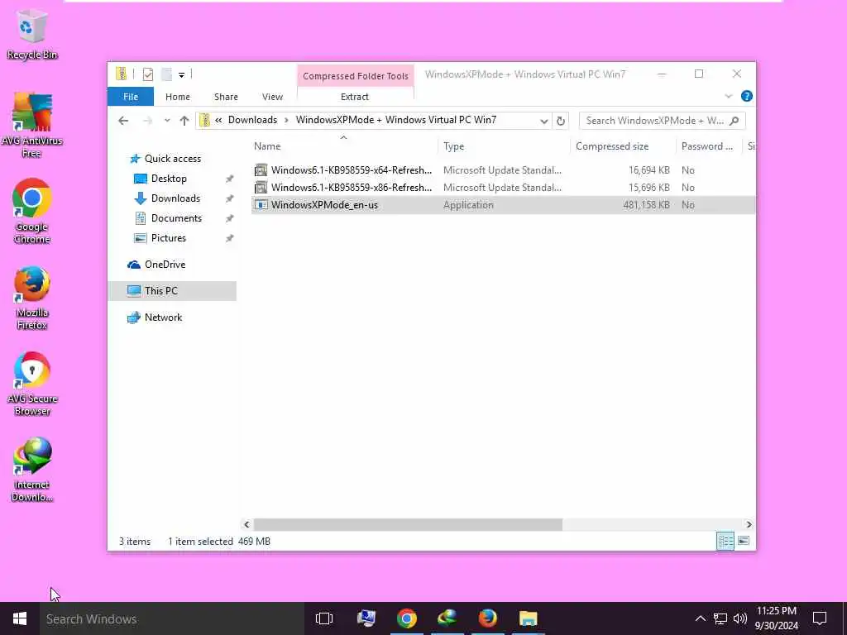Open Mozilla Firefox desktop shortcut
847x635 pixels.
coord(32,298)
